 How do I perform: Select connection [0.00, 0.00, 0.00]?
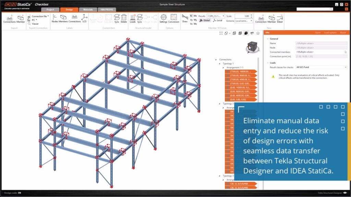[x=241, y=100]
